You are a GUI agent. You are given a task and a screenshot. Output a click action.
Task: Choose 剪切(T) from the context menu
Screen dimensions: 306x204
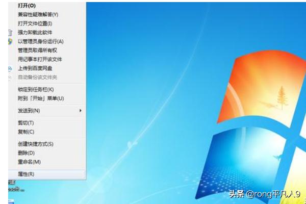[25, 123]
